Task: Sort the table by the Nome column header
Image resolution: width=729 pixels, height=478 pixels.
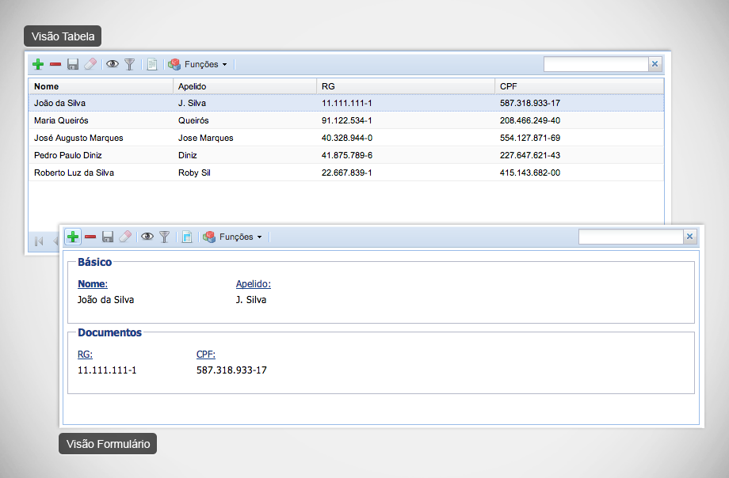Action: 101,85
